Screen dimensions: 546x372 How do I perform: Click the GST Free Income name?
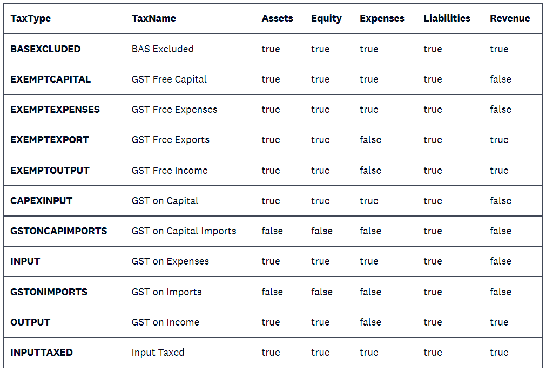point(170,171)
